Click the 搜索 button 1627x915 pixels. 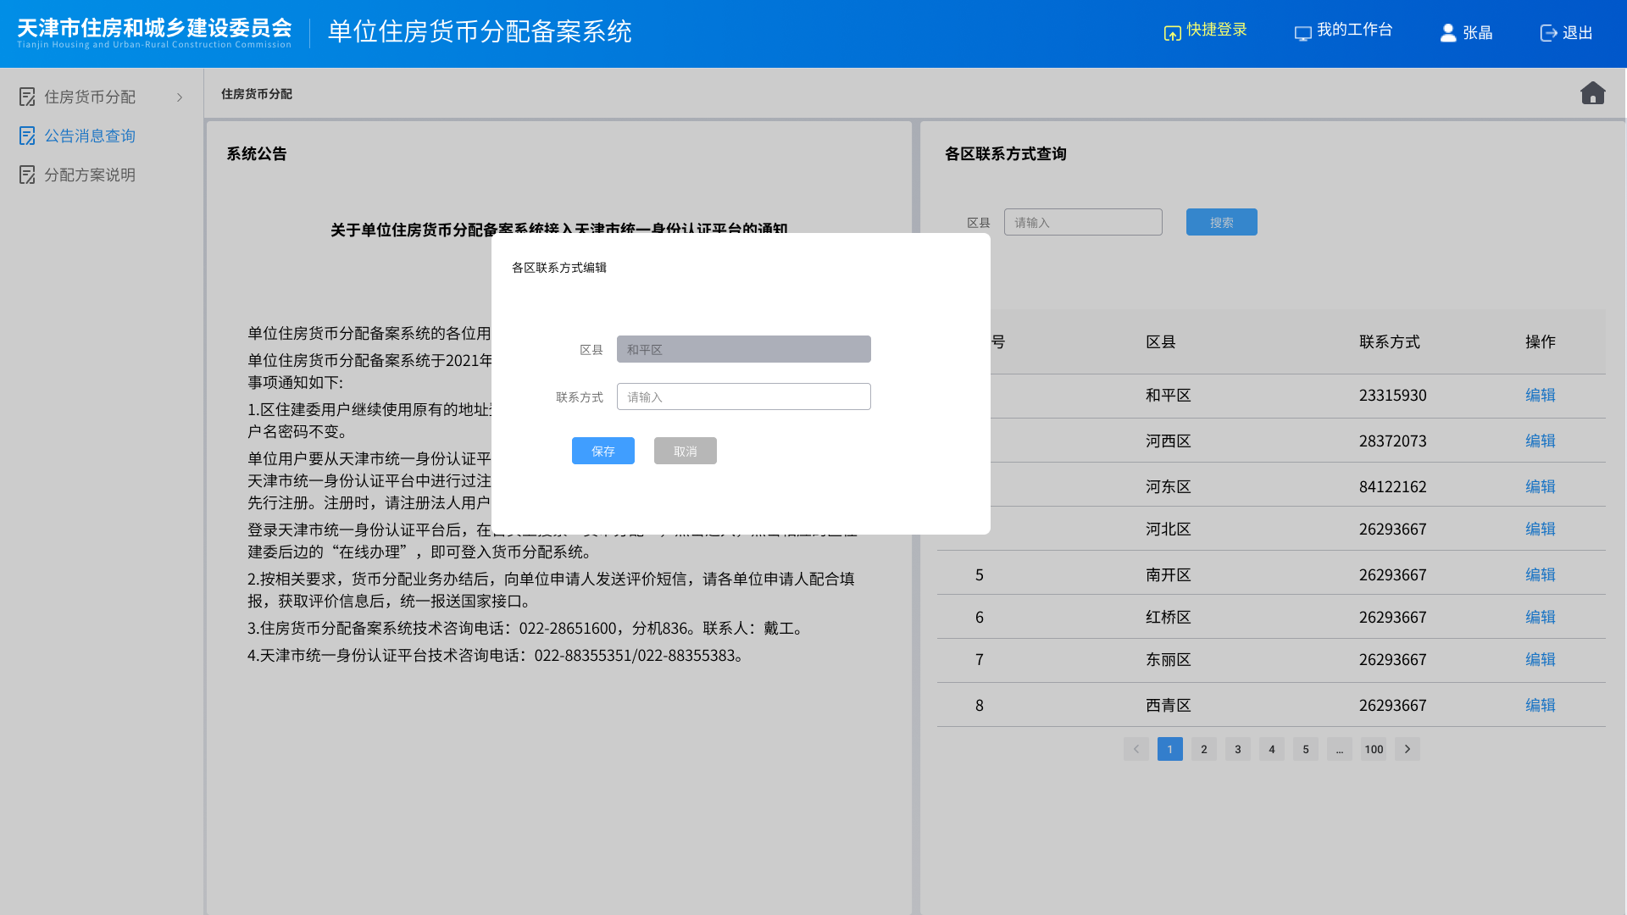click(1221, 222)
